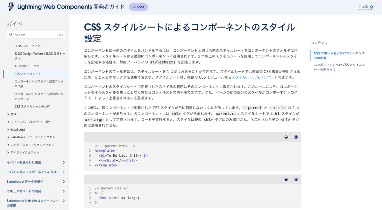Click the parent.css inline code text
The width and height of the screenshot is (382, 210).
227,114
